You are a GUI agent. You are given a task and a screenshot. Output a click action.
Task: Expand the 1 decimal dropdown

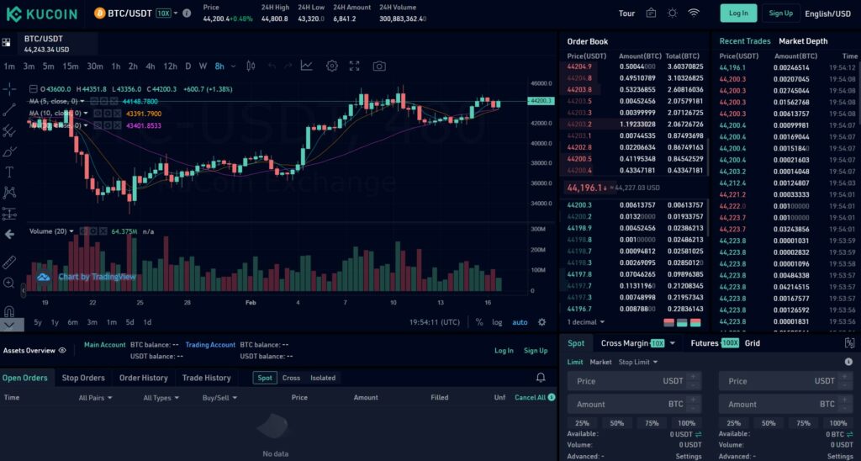coord(586,322)
